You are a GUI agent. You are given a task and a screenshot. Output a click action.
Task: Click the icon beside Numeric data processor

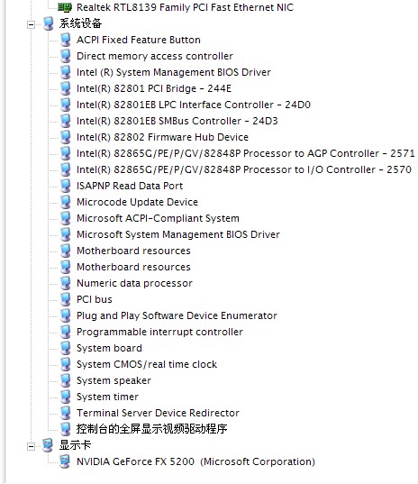point(66,283)
